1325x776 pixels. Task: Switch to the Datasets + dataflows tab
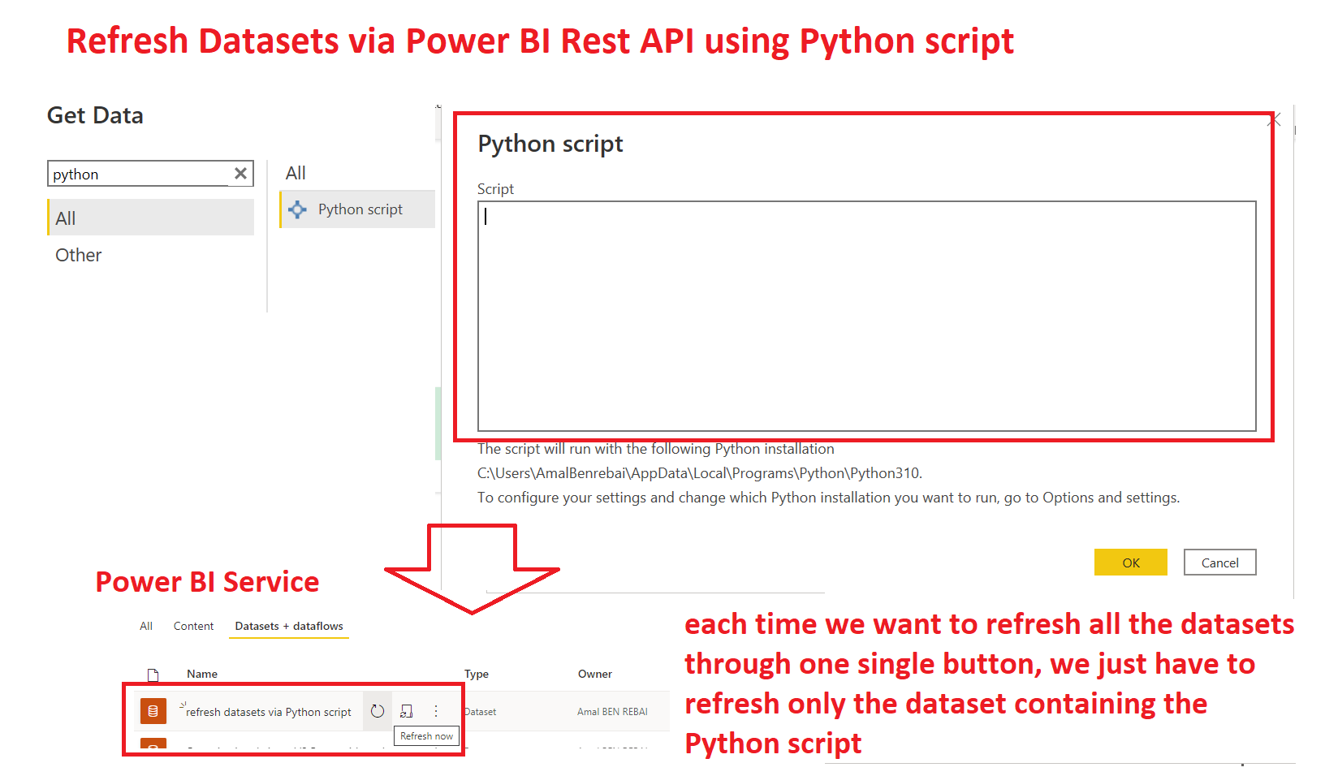288,626
